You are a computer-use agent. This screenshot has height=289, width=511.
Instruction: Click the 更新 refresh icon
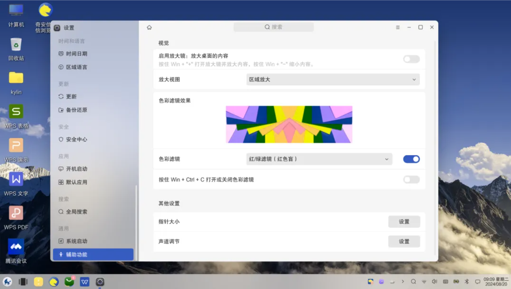pyautogui.click(x=61, y=96)
